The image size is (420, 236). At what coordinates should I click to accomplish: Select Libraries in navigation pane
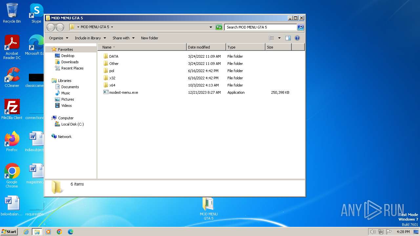pos(65,81)
